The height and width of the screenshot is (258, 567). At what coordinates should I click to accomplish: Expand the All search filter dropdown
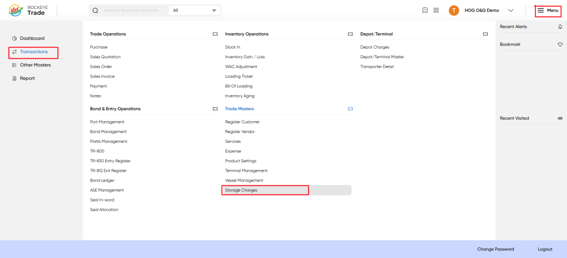pyautogui.click(x=194, y=11)
